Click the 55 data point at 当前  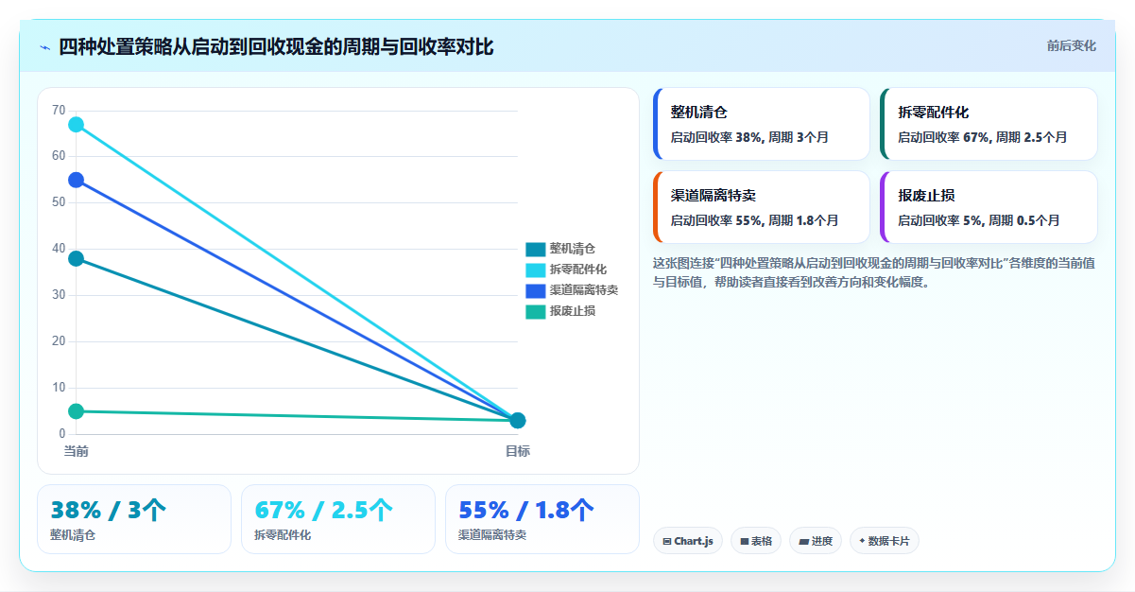pyautogui.click(x=76, y=180)
